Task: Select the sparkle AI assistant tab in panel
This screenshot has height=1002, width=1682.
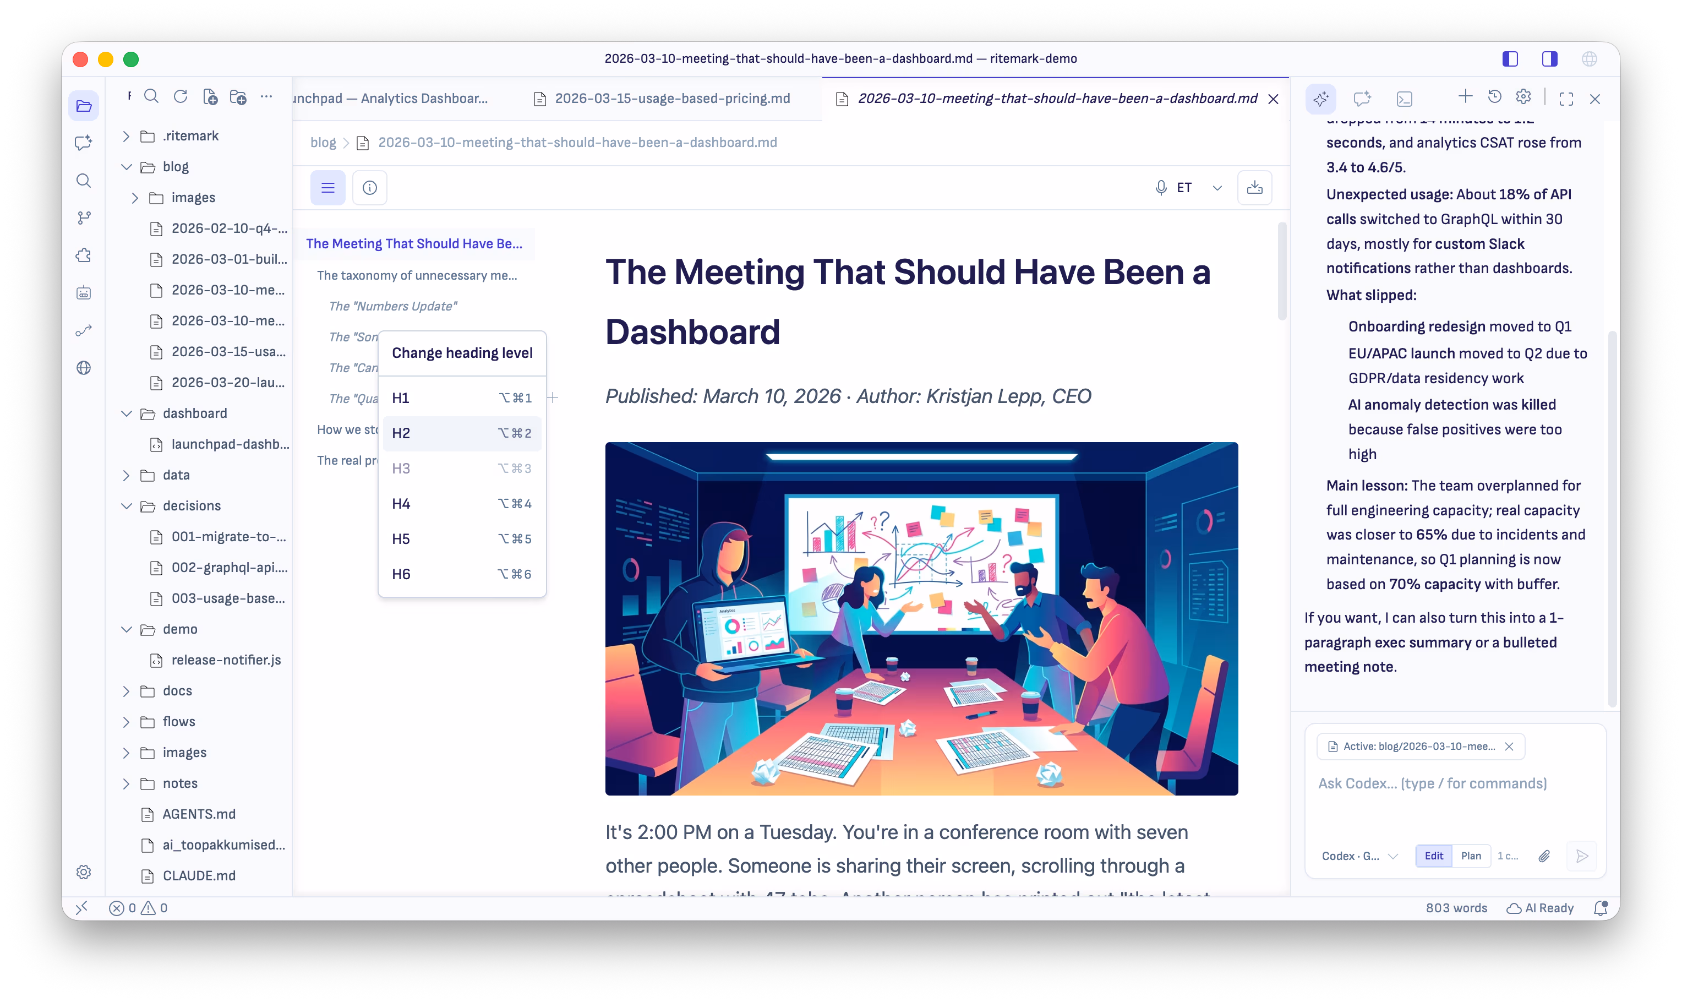Action: [1321, 99]
